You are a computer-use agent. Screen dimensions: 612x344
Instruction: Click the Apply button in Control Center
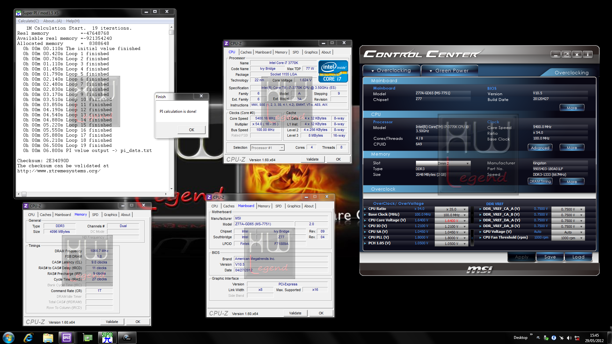click(521, 257)
